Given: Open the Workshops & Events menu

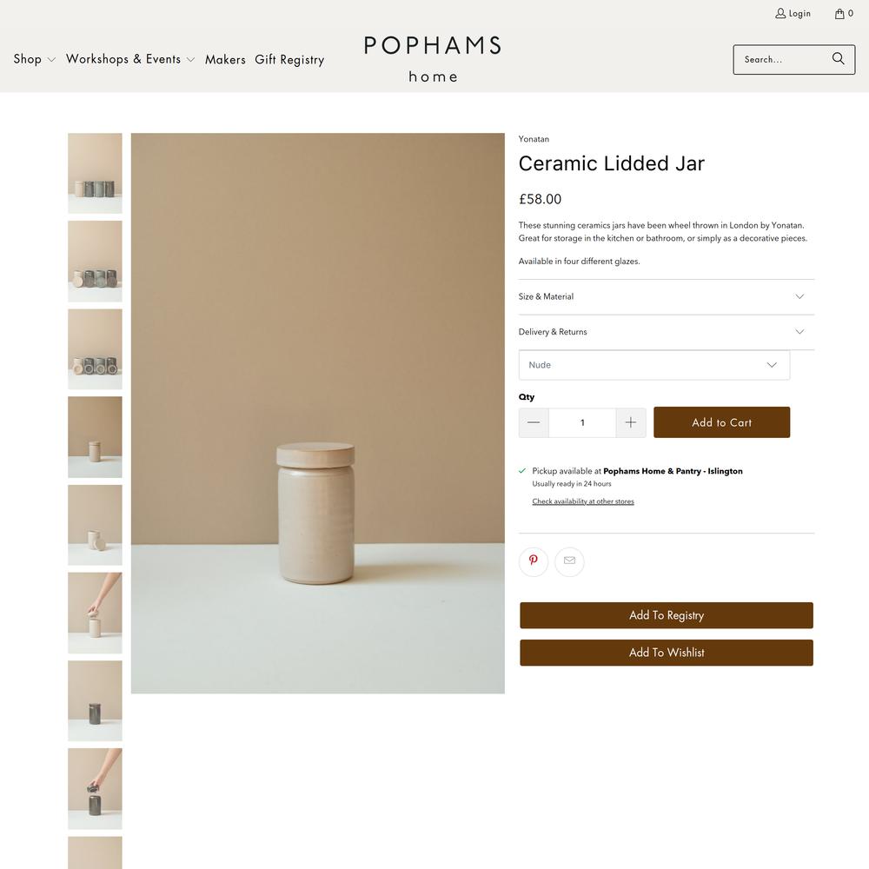Looking at the screenshot, I should click(x=130, y=59).
